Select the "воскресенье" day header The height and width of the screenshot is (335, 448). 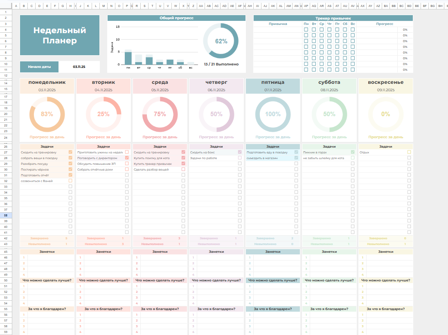(x=386, y=82)
